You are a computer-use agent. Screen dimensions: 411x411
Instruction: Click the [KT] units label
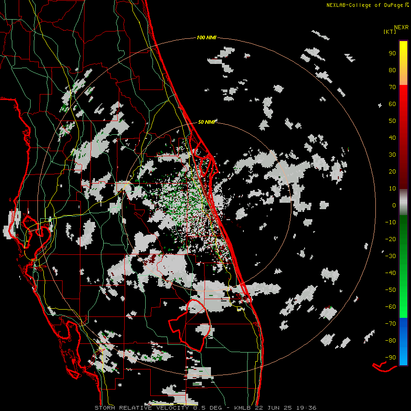390,32
